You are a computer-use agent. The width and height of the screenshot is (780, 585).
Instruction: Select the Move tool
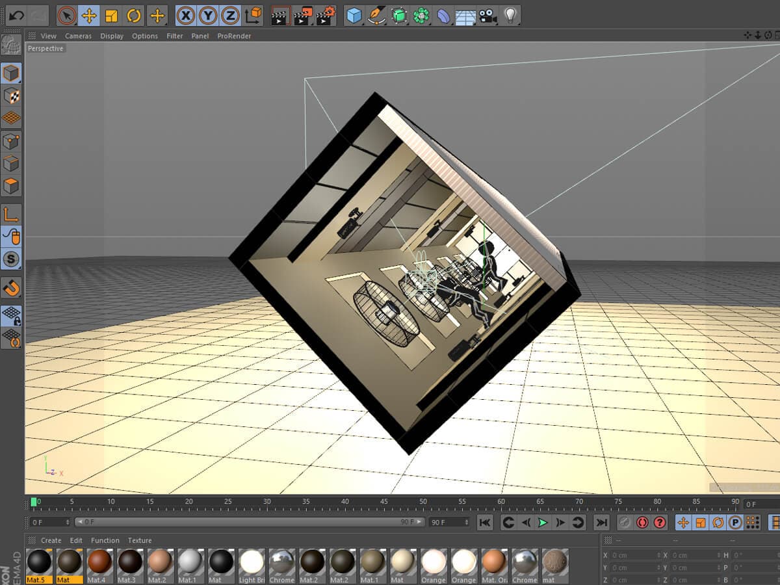point(90,16)
